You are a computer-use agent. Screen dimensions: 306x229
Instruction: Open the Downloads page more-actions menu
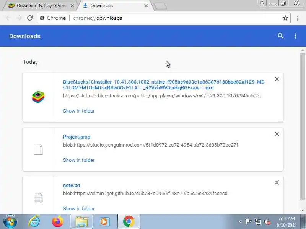click(x=295, y=36)
